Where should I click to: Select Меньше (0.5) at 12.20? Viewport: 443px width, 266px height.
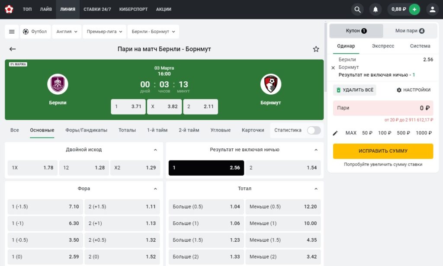coord(283,207)
